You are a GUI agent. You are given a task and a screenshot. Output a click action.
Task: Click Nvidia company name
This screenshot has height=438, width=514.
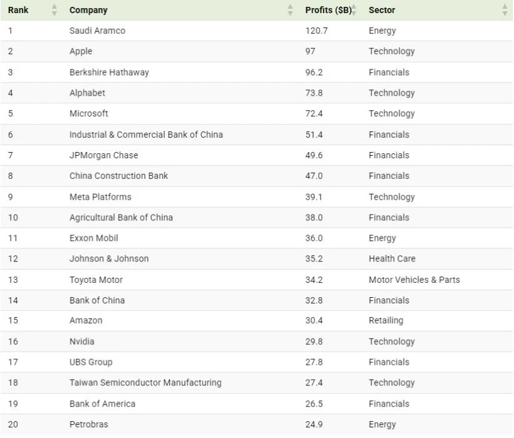pyautogui.click(x=82, y=342)
